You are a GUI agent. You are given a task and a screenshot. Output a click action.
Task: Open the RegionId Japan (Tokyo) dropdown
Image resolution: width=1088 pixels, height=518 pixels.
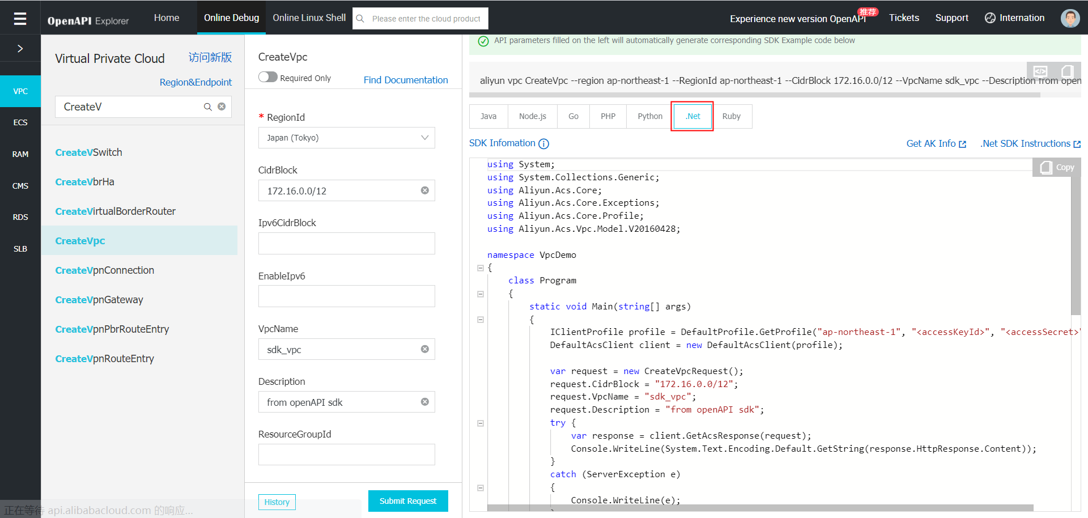point(347,138)
